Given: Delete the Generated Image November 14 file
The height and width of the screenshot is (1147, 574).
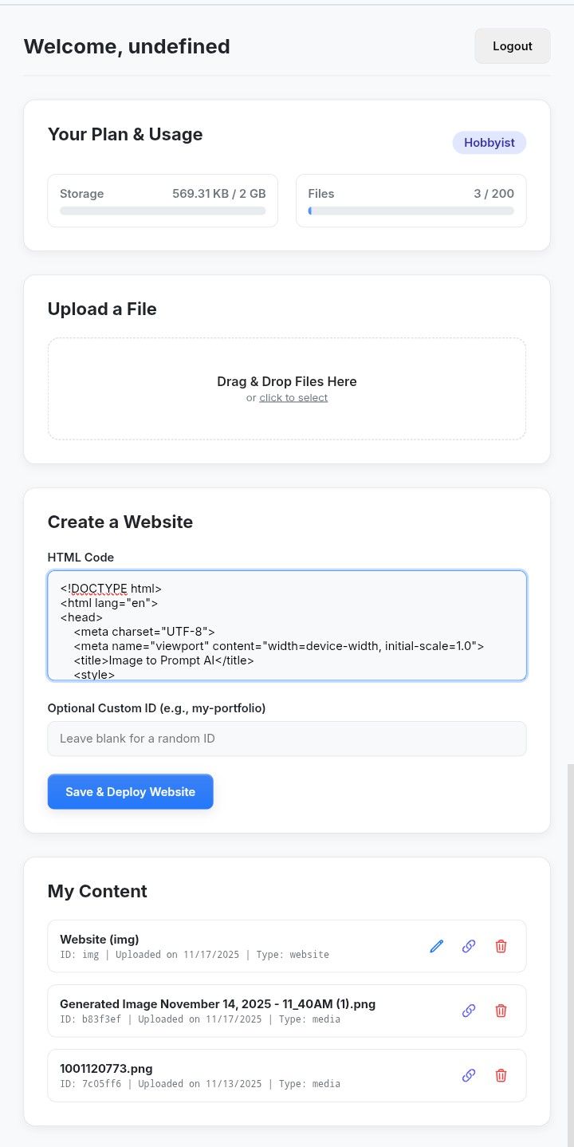Looking at the screenshot, I should coord(501,1011).
